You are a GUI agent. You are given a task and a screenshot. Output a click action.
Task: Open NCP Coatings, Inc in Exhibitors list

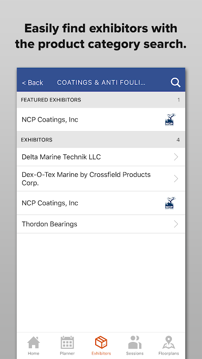[101, 203]
